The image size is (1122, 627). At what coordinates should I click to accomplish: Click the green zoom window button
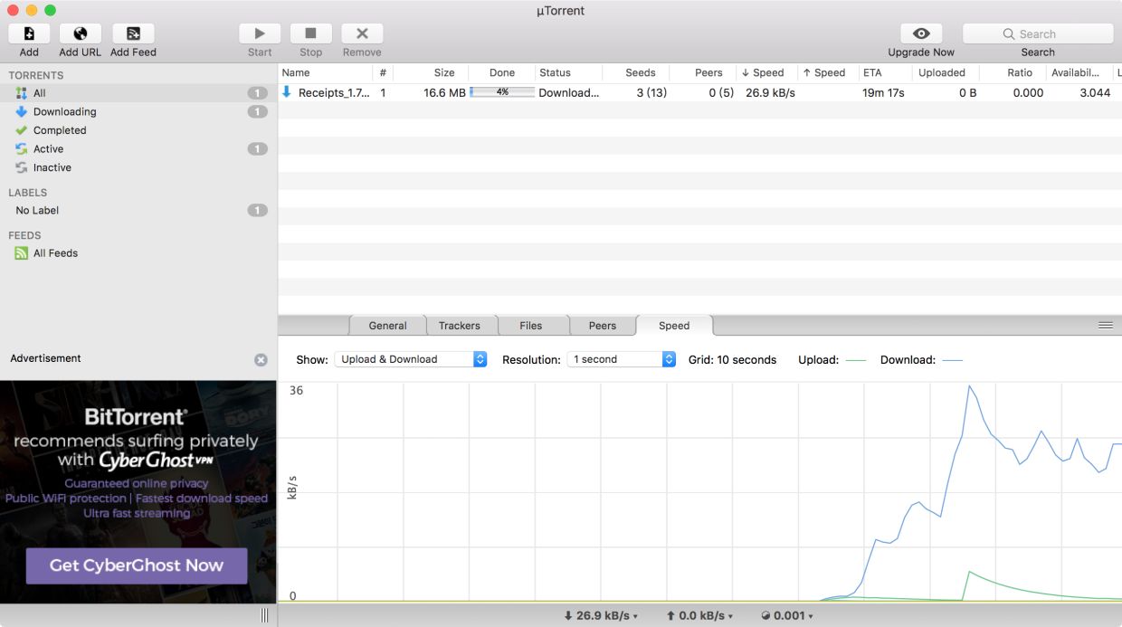[50, 10]
